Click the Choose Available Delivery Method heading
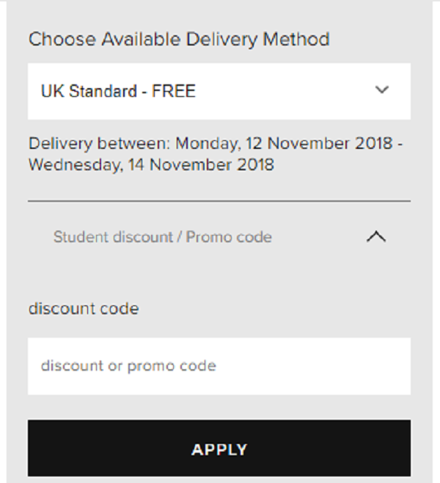440x483 pixels. pyautogui.click(x=179, y=40)
